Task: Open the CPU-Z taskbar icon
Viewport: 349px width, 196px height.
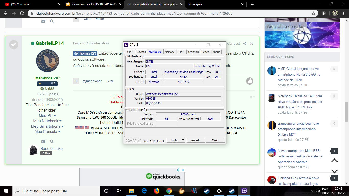Action: tap(244, 191)
